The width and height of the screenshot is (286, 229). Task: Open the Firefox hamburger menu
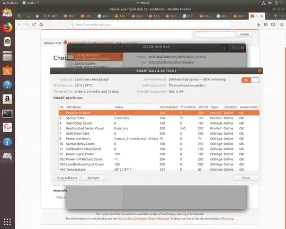[282, 24]
